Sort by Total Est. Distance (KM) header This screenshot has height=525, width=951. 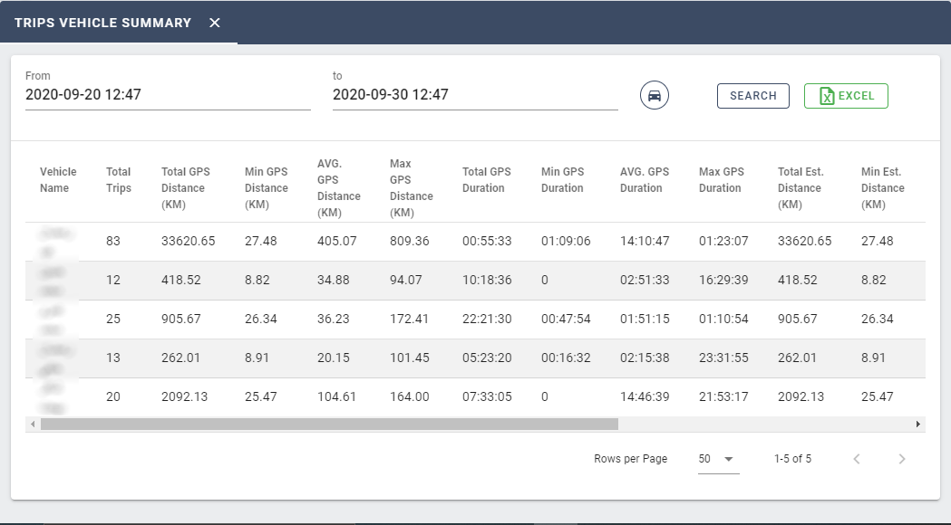pyautogui.click(x=801, y=187)
